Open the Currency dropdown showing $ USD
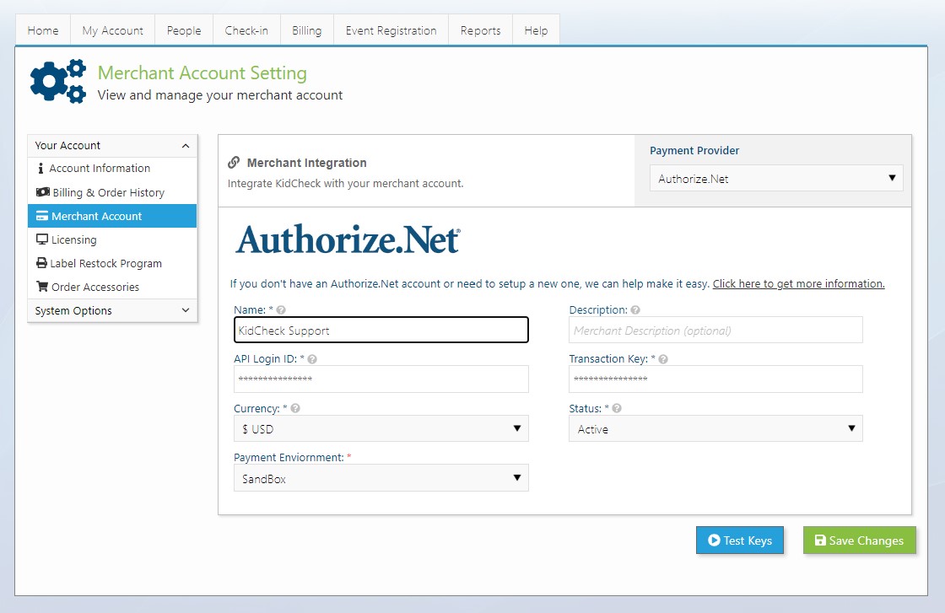945x613 pixels. point(381,428)
